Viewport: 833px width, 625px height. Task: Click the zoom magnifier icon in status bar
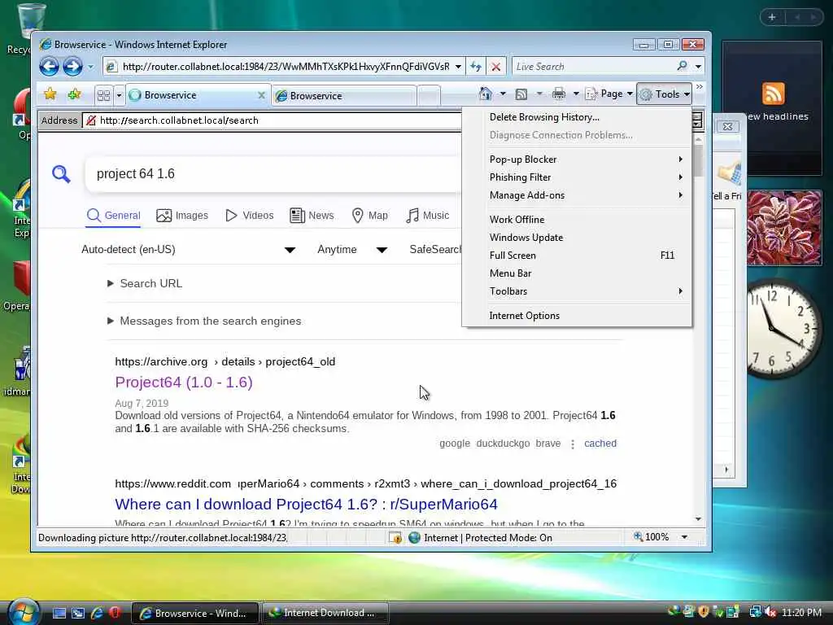638,537
